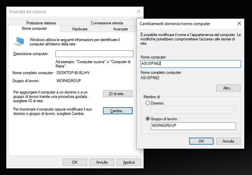Click the Cambiamenti dominio/nome computer title
This screenshot has height=175, width=252.
(175, 24)
